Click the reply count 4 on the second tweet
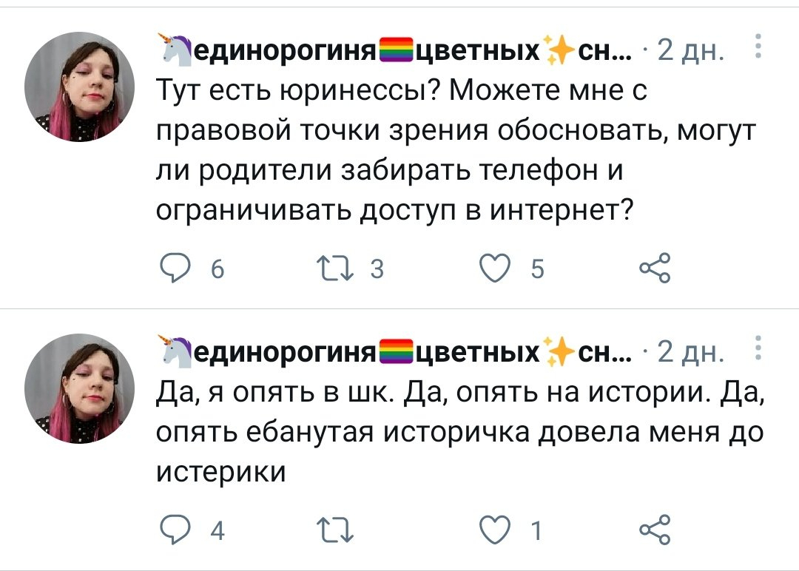Viewport: 799px width, 571px height. click(218, 530)
